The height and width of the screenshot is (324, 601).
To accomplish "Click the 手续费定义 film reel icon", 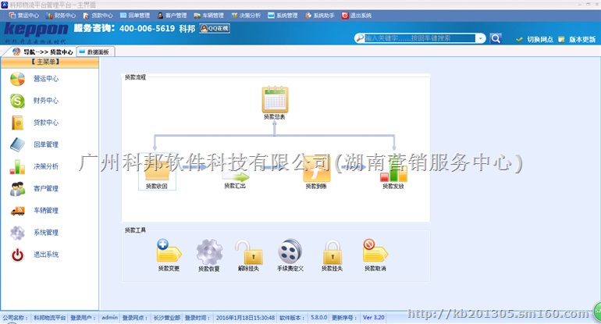I will [289, 251].
